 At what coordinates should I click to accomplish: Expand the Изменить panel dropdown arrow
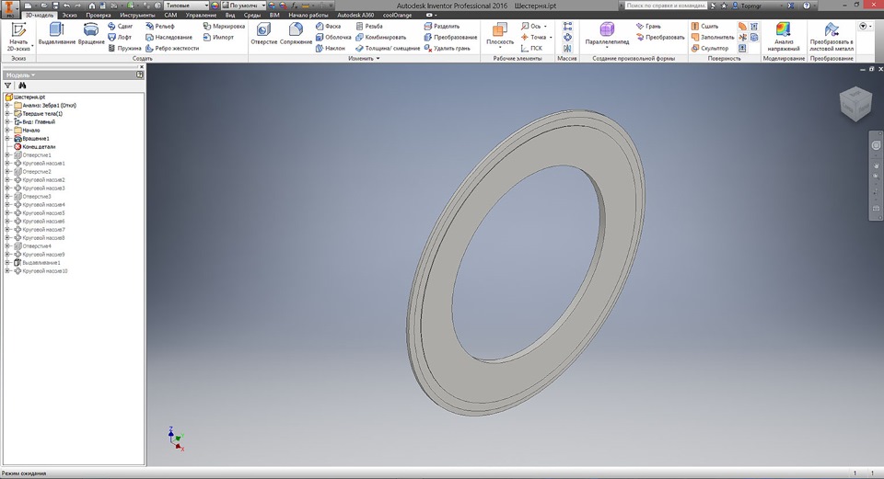coord(378,58)
